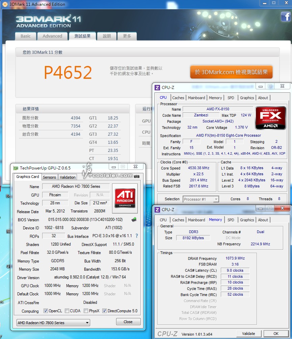Switch to the Sensors tab in GPU-Z
The image size is (292, 339).
pos(49,177)
